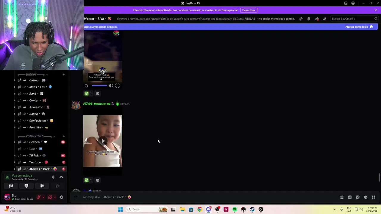The image size is (381, 214).
Task: Click Desactivar Streamer mode button
Action: tap(249, 10)
